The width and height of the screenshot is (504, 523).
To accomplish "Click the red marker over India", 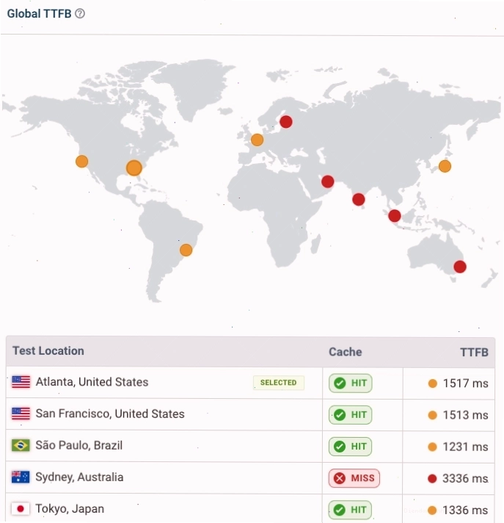I will click(x=359, y=200).
